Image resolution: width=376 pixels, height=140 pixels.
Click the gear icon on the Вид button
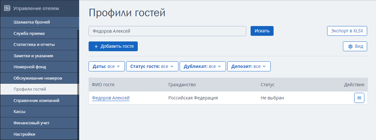350,47
